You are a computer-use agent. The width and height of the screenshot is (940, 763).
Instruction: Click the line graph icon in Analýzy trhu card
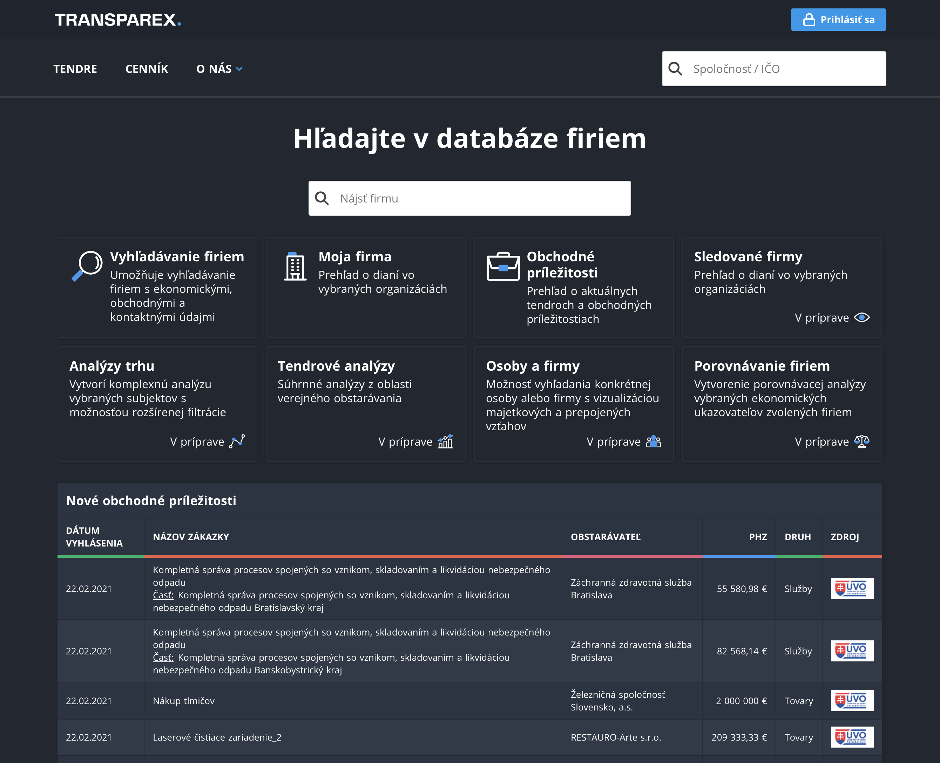click(x=237, y=441)
